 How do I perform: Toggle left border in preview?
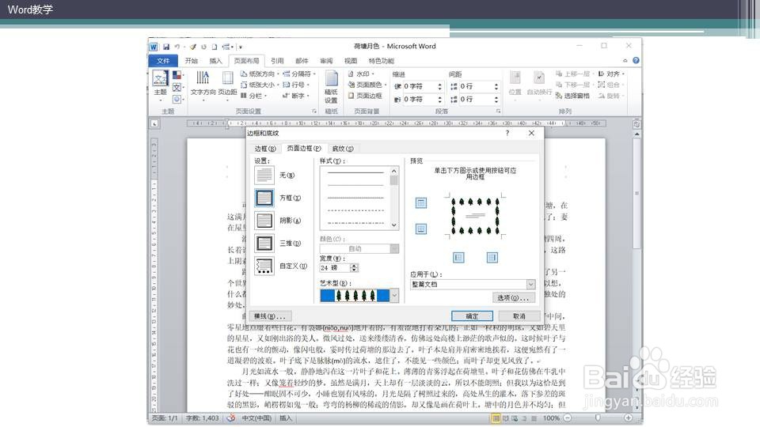(458, 258)
